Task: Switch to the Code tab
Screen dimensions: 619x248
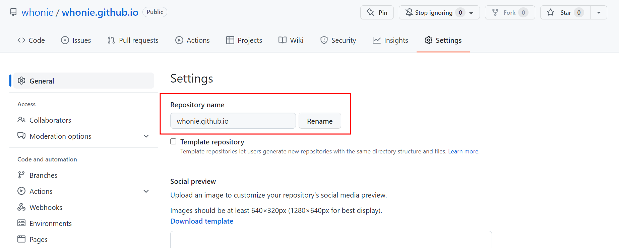Action: click(31, 40)
